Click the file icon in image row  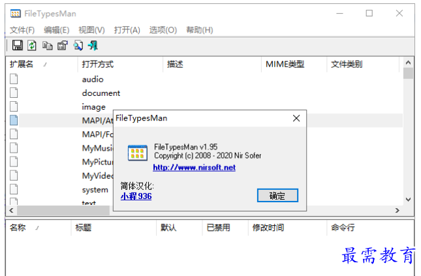(x=14, y=106)
